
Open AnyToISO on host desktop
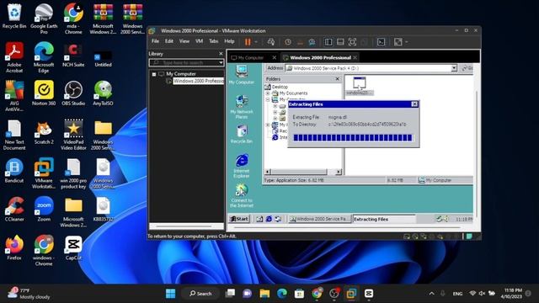tap(103, 93)
